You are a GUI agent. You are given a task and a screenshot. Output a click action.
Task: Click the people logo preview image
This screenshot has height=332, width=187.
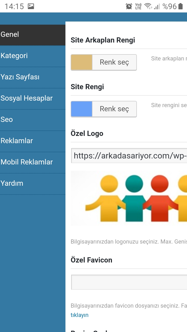coord(129,198)
